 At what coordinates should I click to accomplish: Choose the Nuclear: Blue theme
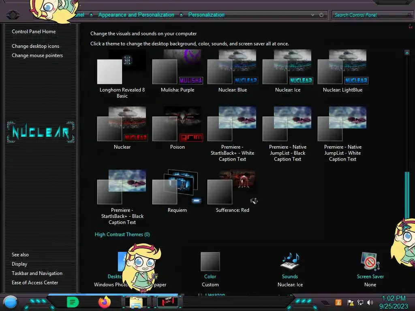pos(233,71)
